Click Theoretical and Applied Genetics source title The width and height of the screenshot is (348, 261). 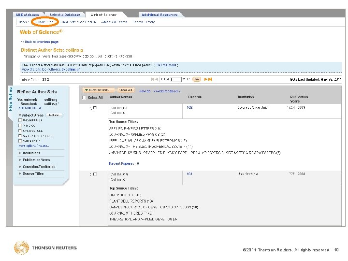pos(144,219)
